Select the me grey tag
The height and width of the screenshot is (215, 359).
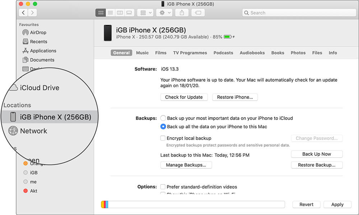[x=30, y=182]
